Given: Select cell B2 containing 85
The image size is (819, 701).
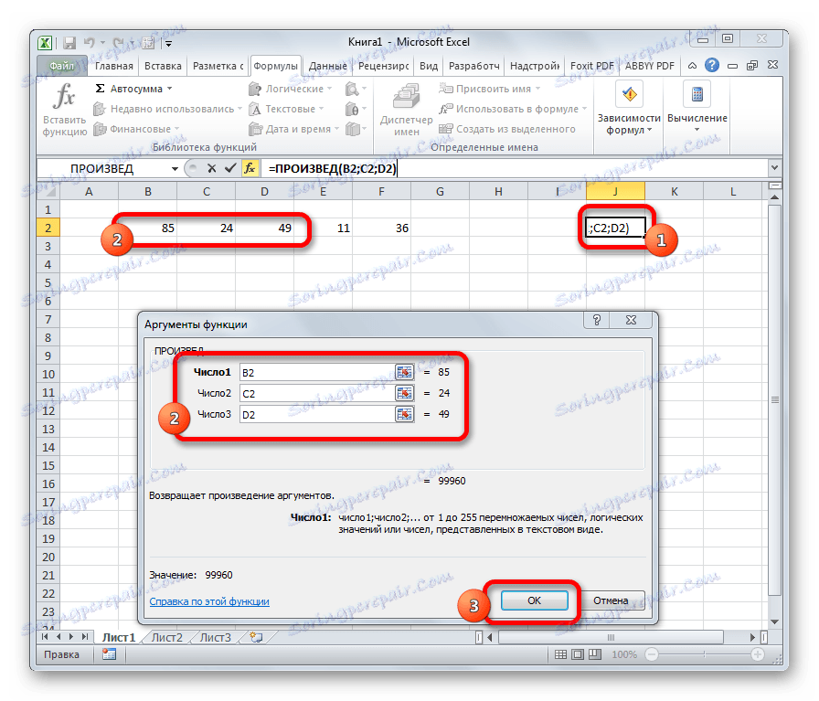Looking at the screenshot, I should point(148,228).
